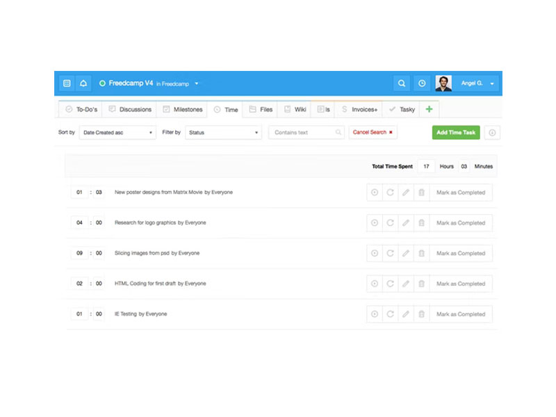Click the search magnifier in blue header
The image size is (556, 417).
401,83
